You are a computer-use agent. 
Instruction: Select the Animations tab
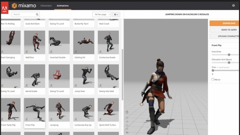[x=62, y=6]
